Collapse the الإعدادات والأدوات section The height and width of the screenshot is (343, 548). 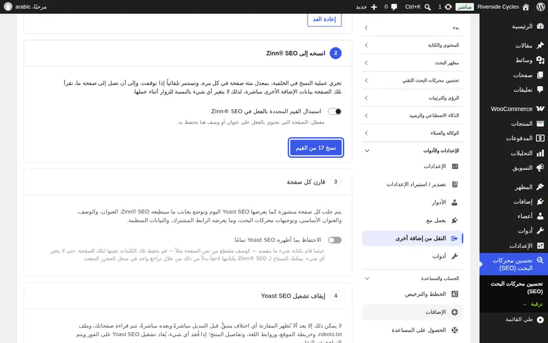413,151
